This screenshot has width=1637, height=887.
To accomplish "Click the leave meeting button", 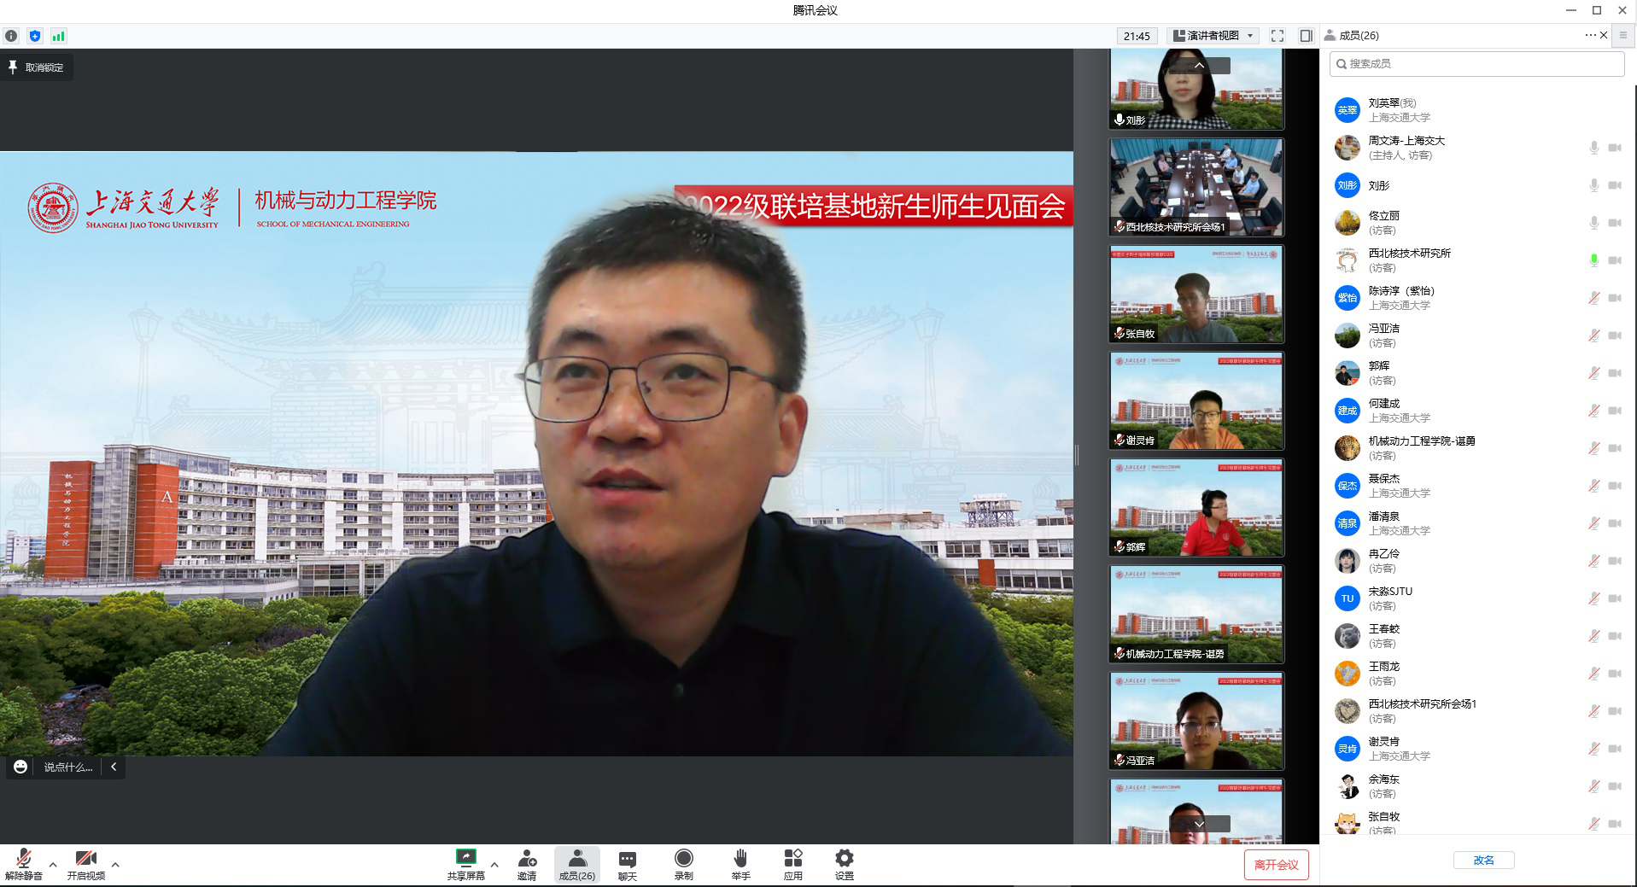I will point(1276,865).
